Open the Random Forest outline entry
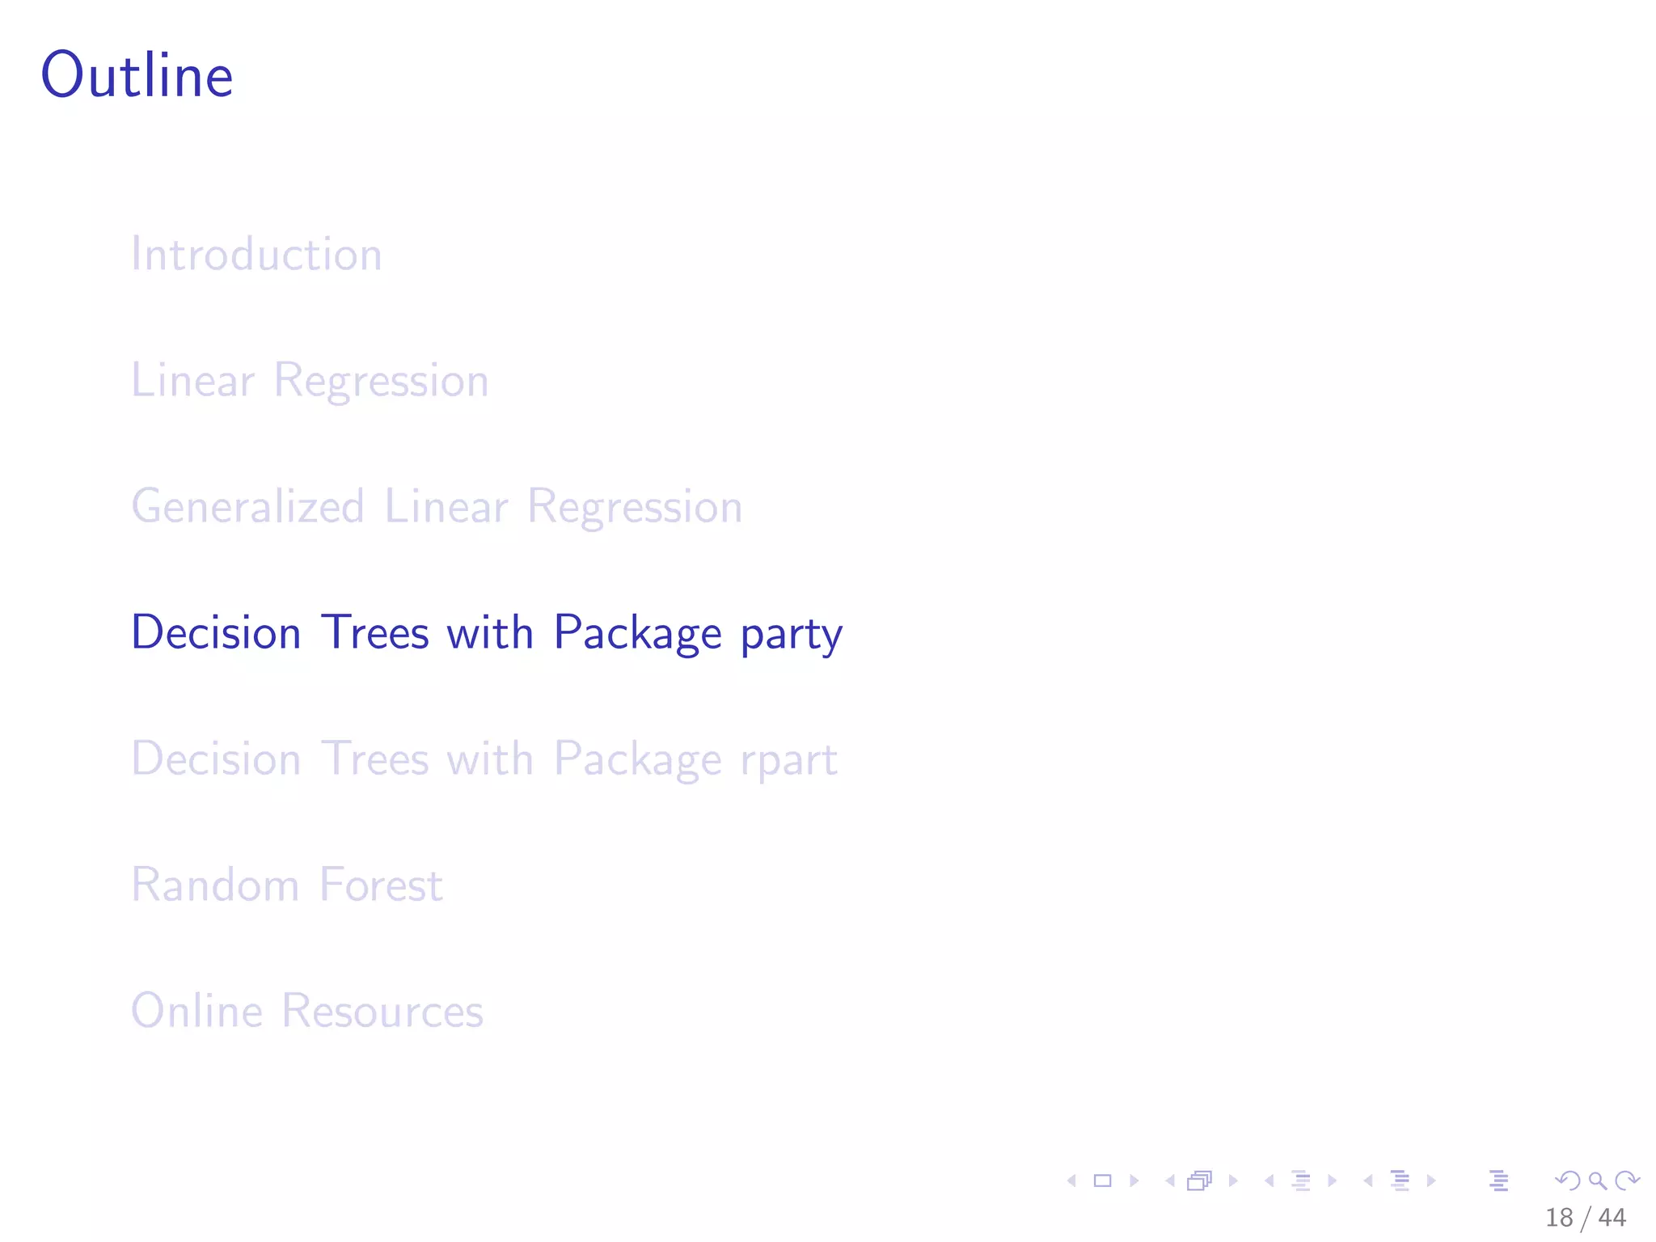Image resolution: width=1656 pixels, height=1242 pixels. (286, 885)
